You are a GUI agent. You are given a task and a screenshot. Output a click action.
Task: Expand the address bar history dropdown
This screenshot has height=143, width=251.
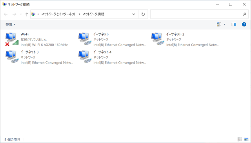[x=133, y=14]
